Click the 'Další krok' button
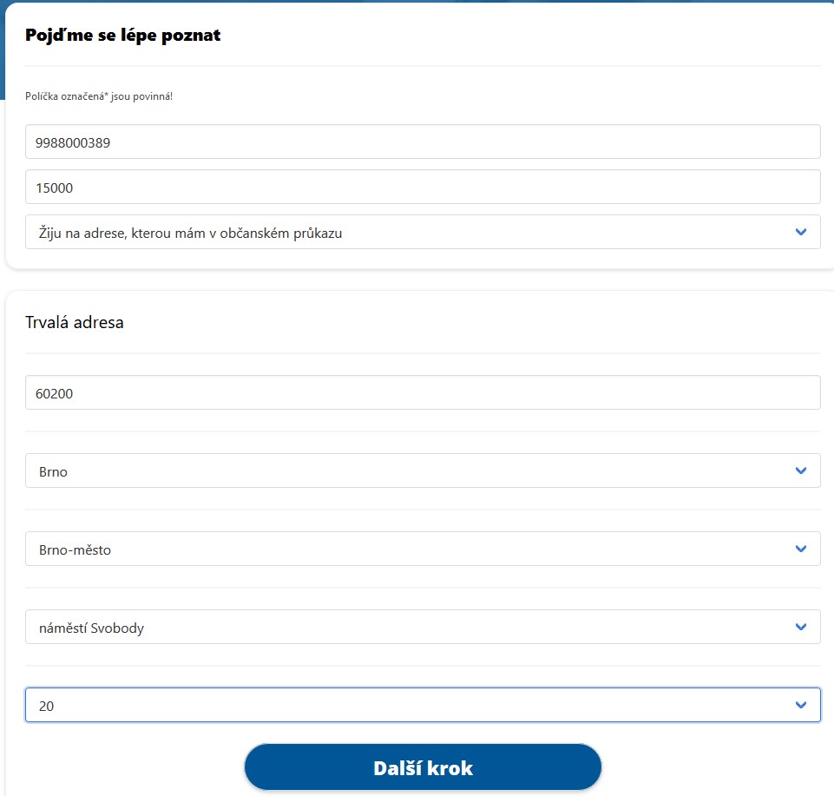Viewport: 834px width, 796px height. [x=423, y=767]
